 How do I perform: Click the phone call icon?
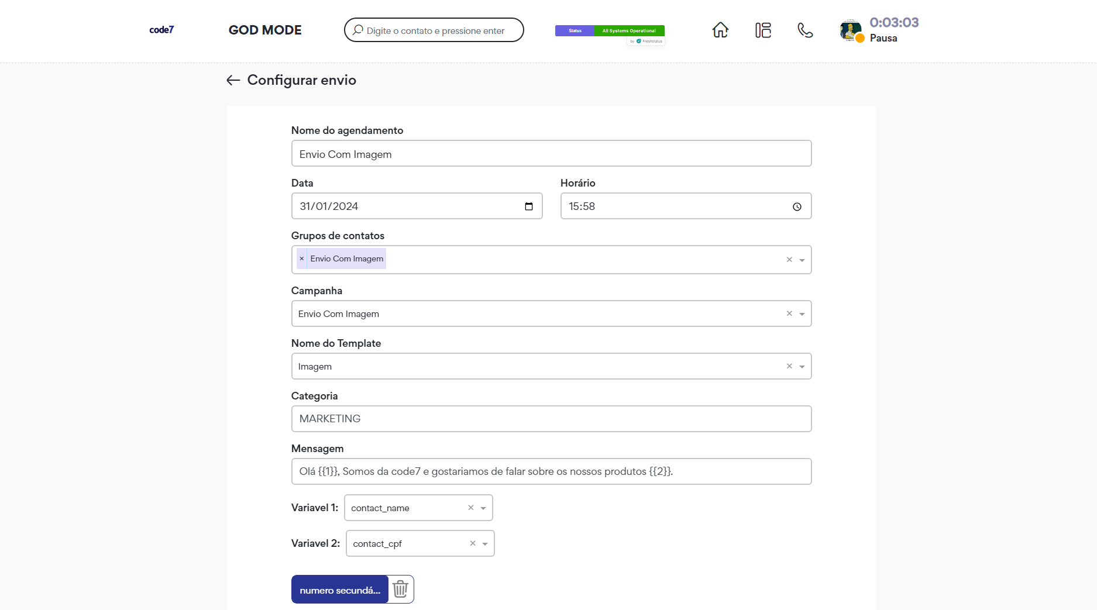[805, 30]
